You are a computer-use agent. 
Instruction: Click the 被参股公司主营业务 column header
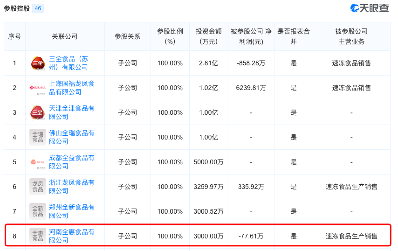[351, 36]
